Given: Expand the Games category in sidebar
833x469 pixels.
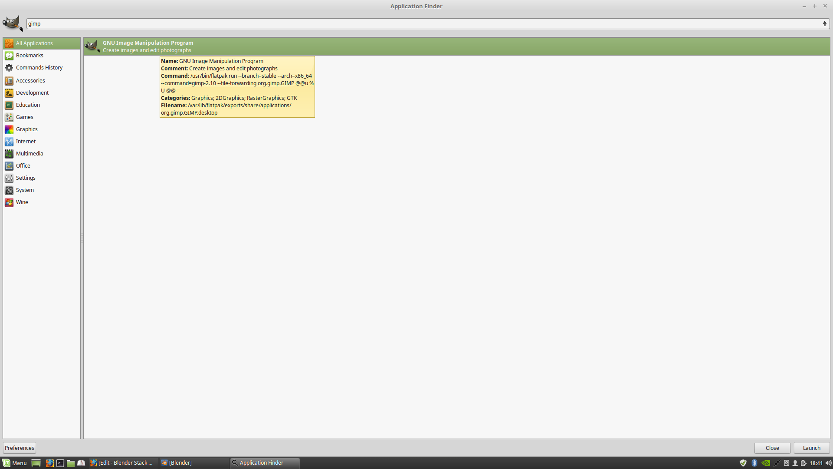Looking at the screenshot, I should click(x=24, y=117).
